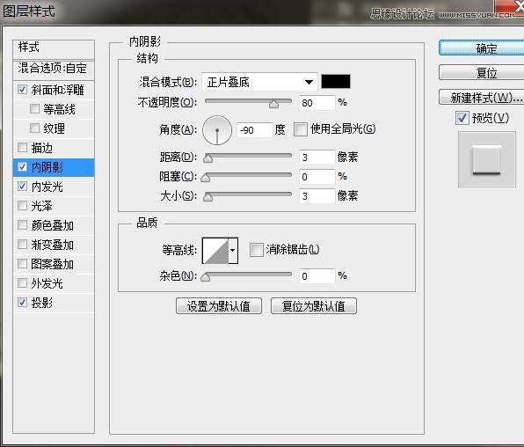This screenshot has width=524, height=447.
Task: Toggle the 投影 checkbox
Action: pyautogui.click(x=22, y=303)
